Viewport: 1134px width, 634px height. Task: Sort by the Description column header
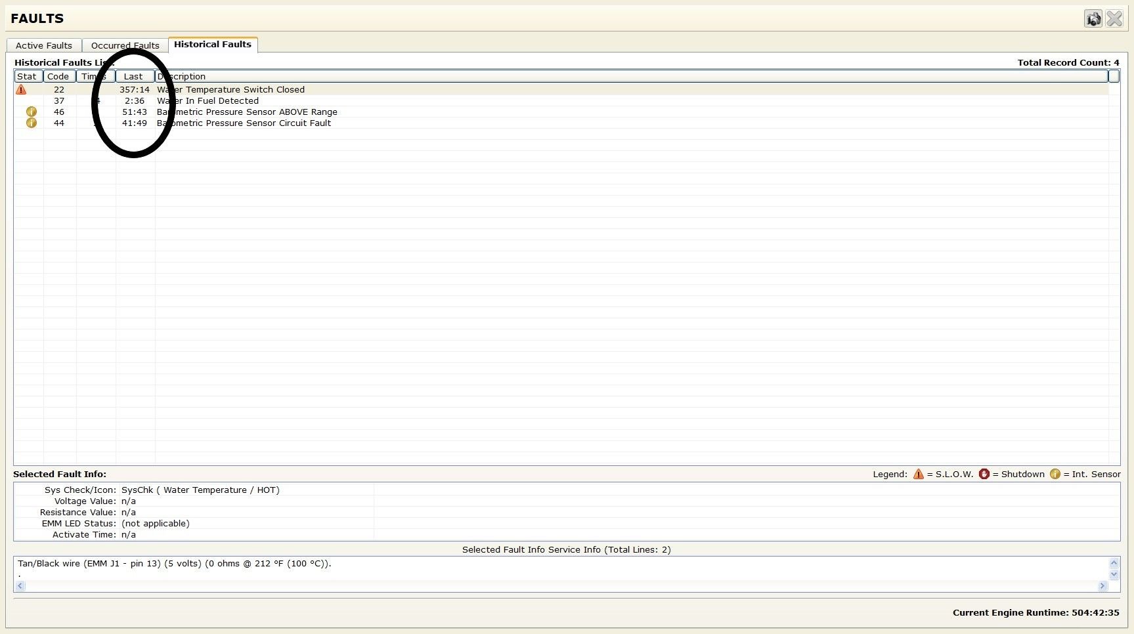click(631, 76)
